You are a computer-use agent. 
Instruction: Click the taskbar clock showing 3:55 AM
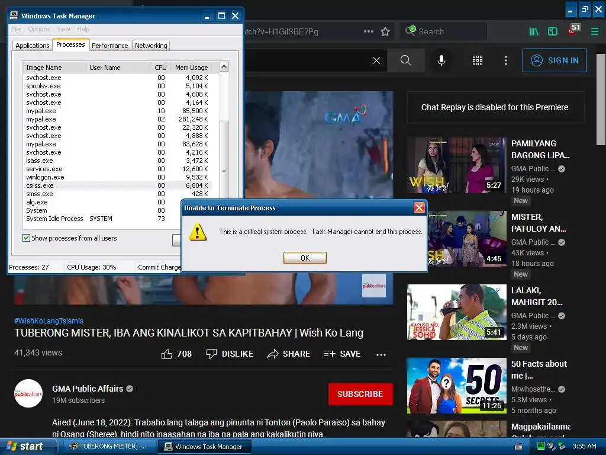click(x=584, y=446)
